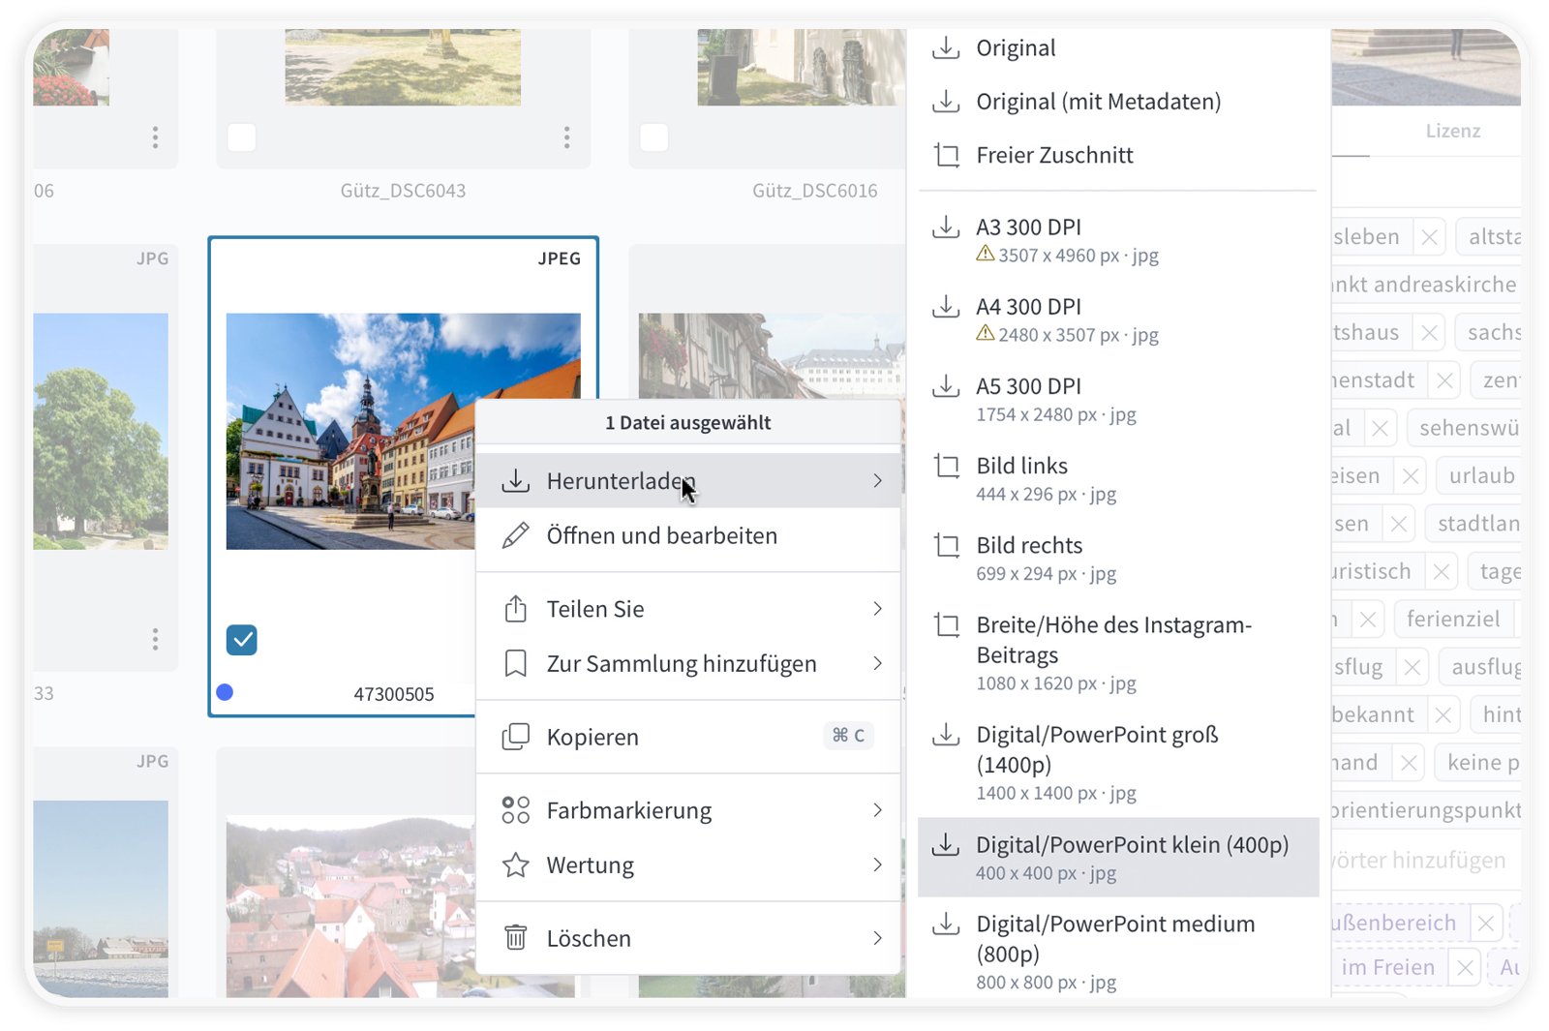Tick the empty checkbox on Gütz_DSC6016 card
1549x1031 pixels.
click(x=654, y=137)
